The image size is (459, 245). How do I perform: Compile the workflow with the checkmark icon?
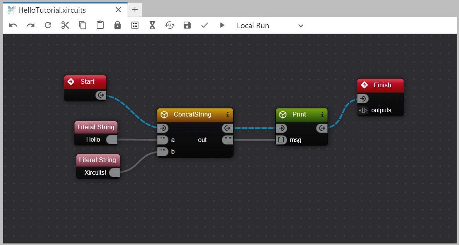click(205, 25)
